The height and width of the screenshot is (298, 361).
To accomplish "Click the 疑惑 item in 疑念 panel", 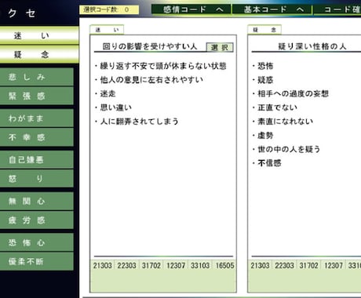I will (x=263, y=80).
